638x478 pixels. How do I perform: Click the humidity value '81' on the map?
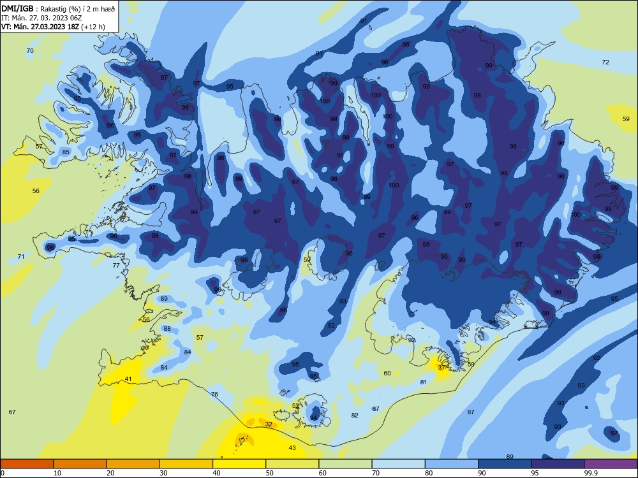(x=424, y=382)
